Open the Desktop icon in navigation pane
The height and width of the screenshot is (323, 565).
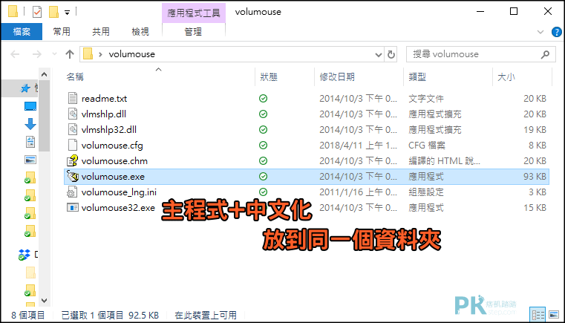30,106
